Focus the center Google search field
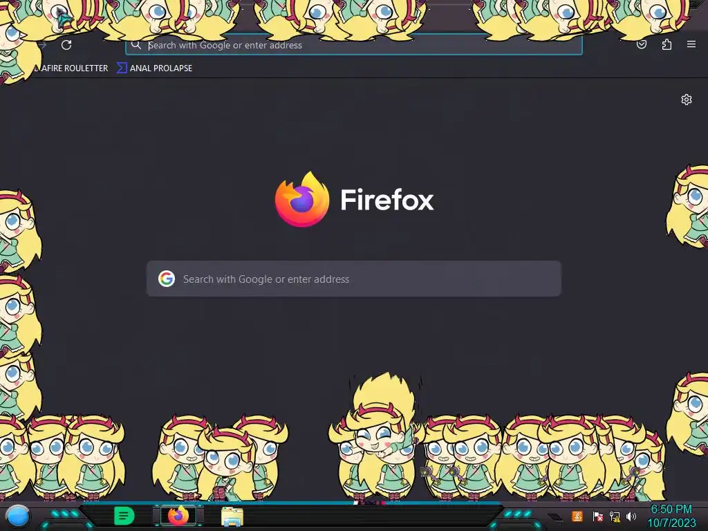Viewport: 708px width, 531px height. pos(353,279)
